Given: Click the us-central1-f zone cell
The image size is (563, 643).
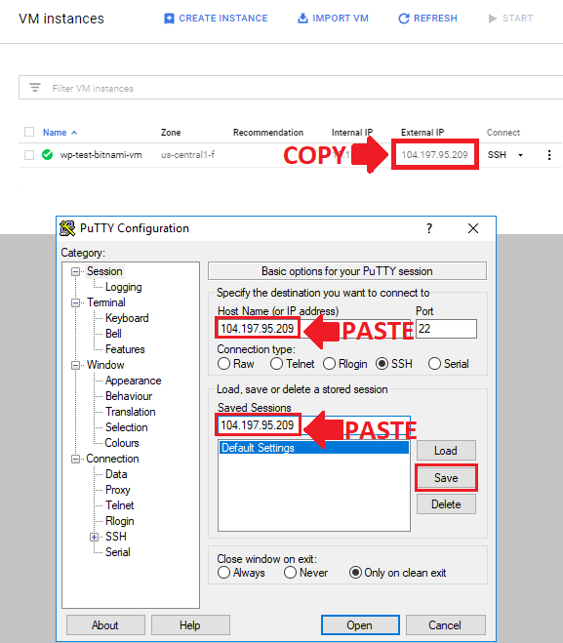Looking at the screenshot, I should (187, 154).
